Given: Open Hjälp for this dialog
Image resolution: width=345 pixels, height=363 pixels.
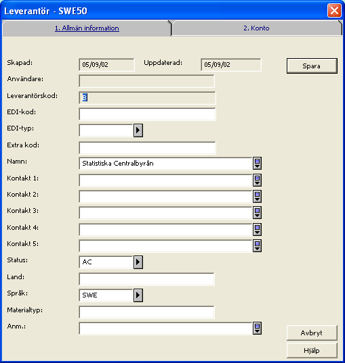Looking at the screenshot, I should pos(312,351).
